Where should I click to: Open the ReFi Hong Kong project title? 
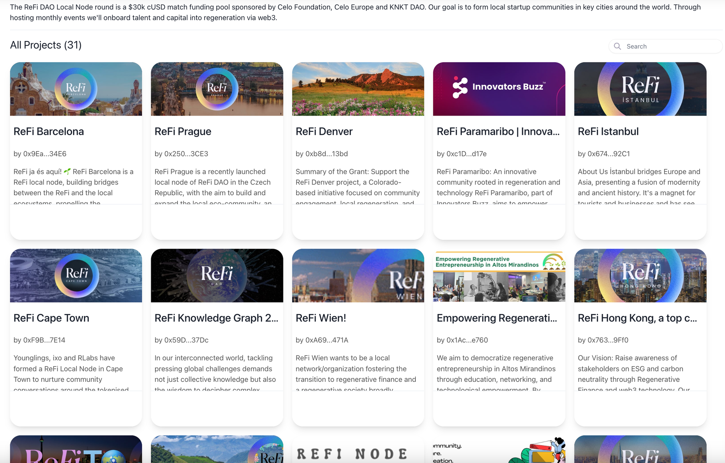coord(637,318)
